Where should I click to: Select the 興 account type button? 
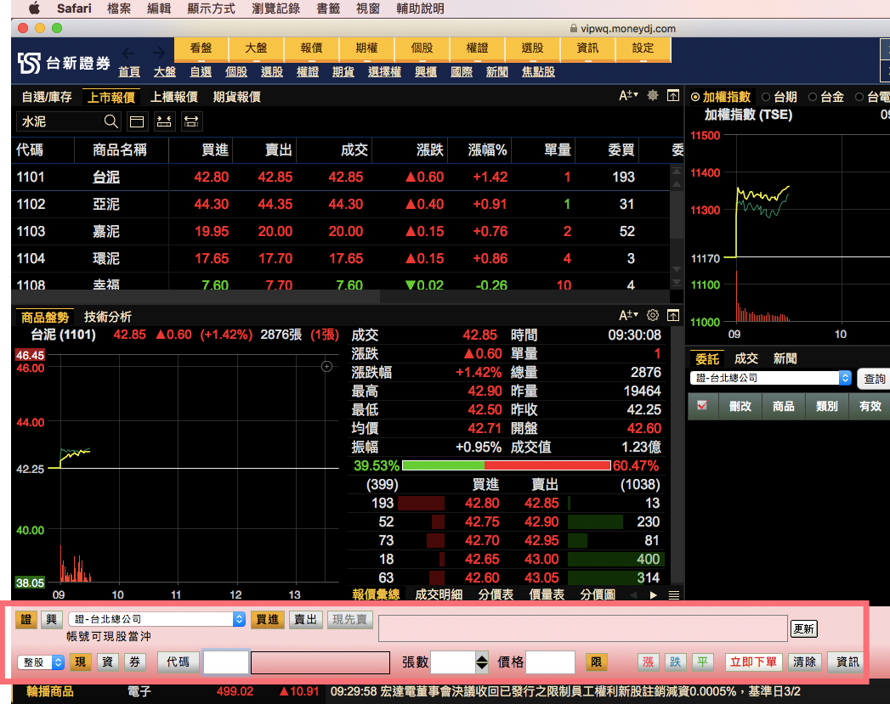coord(52,620)
